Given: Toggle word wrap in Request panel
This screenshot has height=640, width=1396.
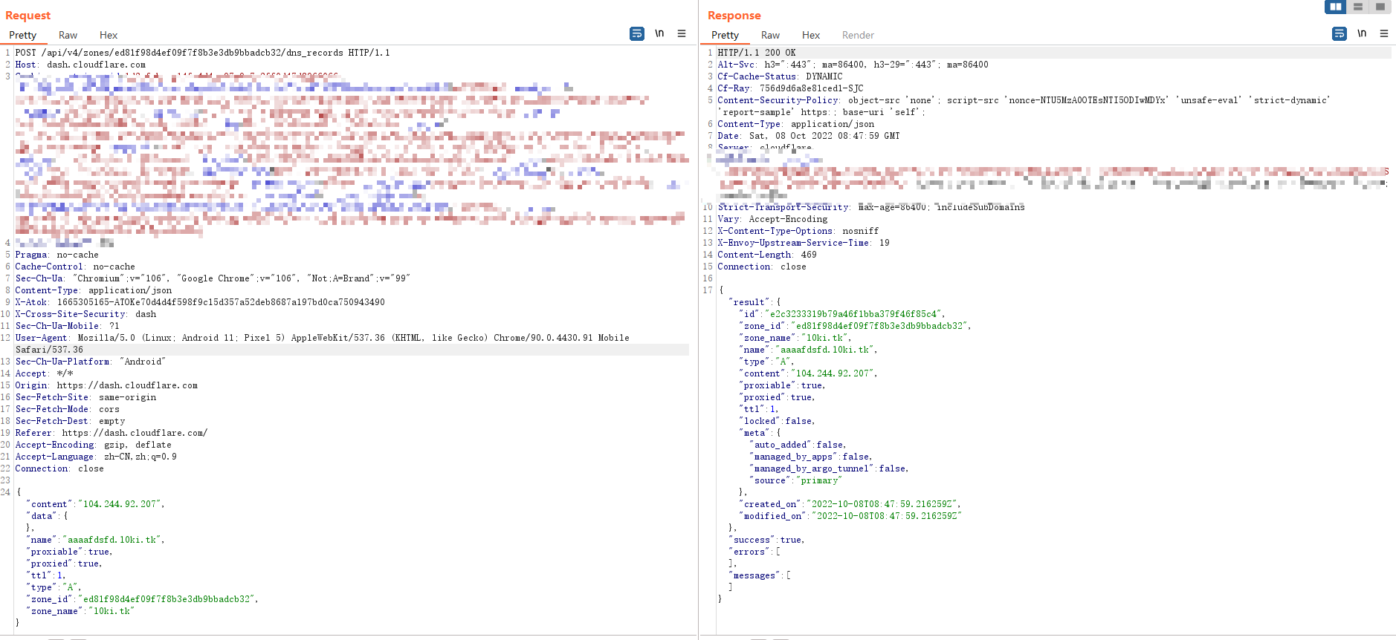Looking at the screenshot, I should 637,34.
